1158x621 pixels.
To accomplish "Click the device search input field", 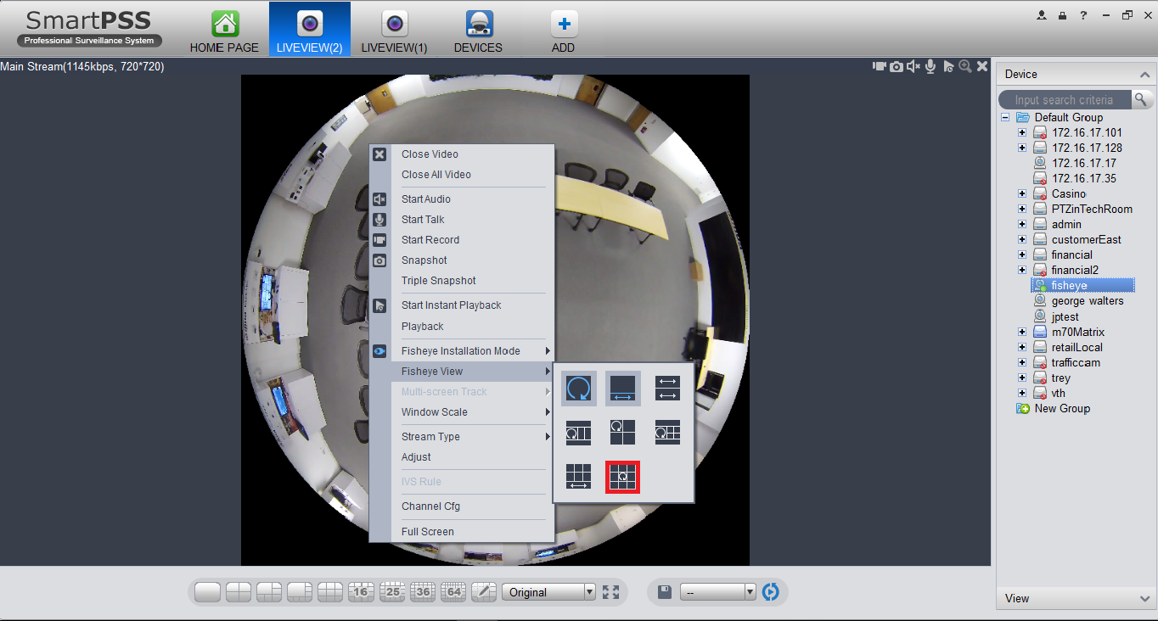I will (1064, 100).
